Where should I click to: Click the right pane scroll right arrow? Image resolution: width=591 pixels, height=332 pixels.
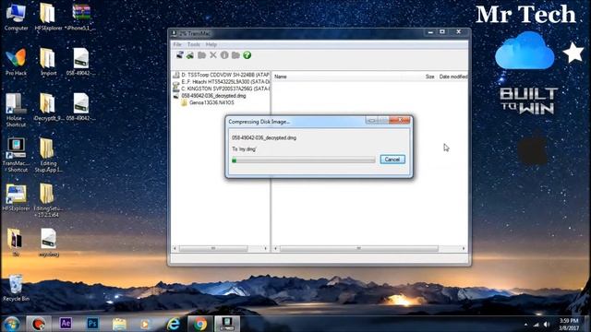464,248
